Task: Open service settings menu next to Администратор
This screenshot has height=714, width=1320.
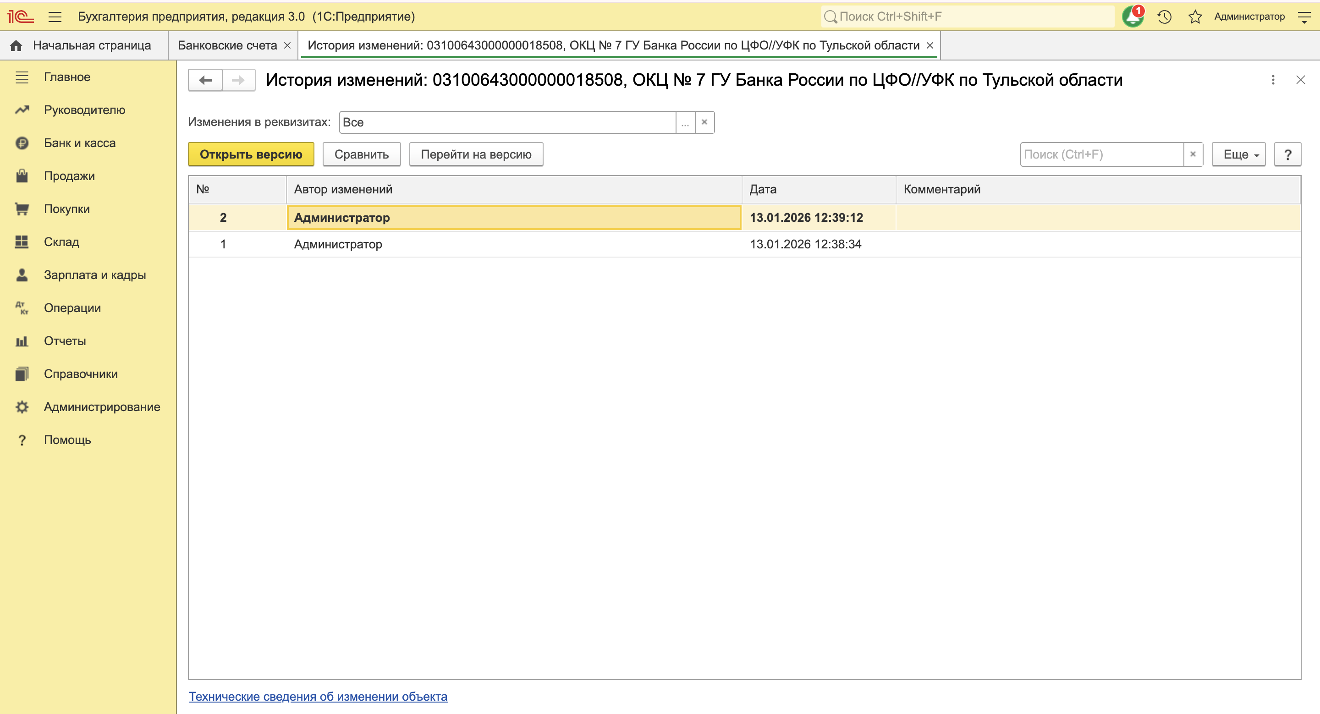Action: pyautogui.click(x=1304, y=17)
